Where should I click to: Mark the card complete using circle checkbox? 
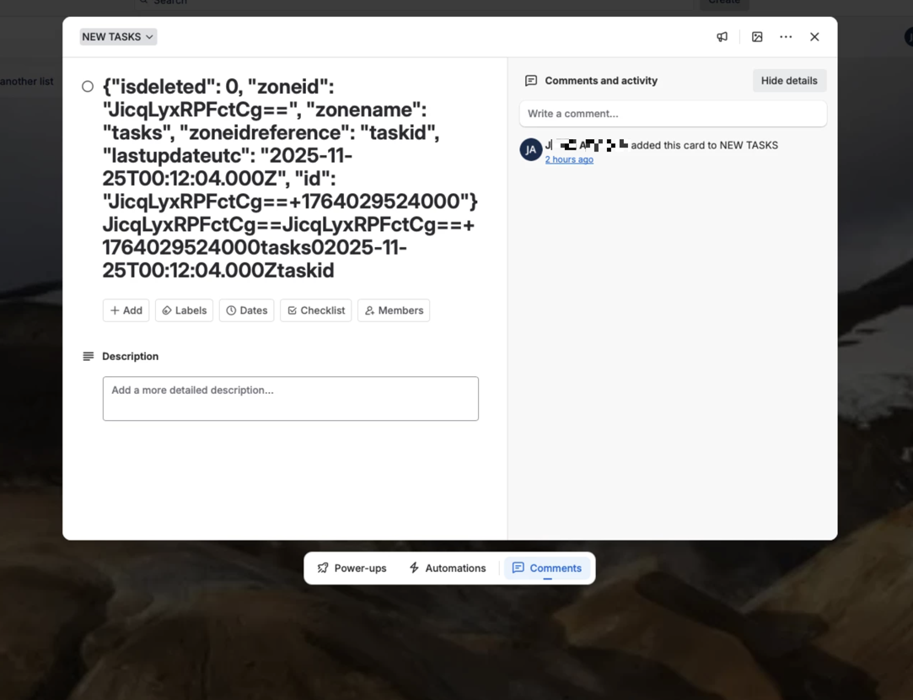(x=88, y=86)
